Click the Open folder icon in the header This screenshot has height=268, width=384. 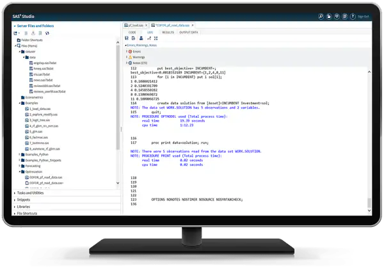tap(329, 17)
